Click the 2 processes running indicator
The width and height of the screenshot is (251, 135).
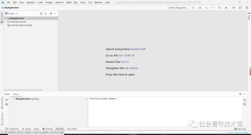click(239, 132)
